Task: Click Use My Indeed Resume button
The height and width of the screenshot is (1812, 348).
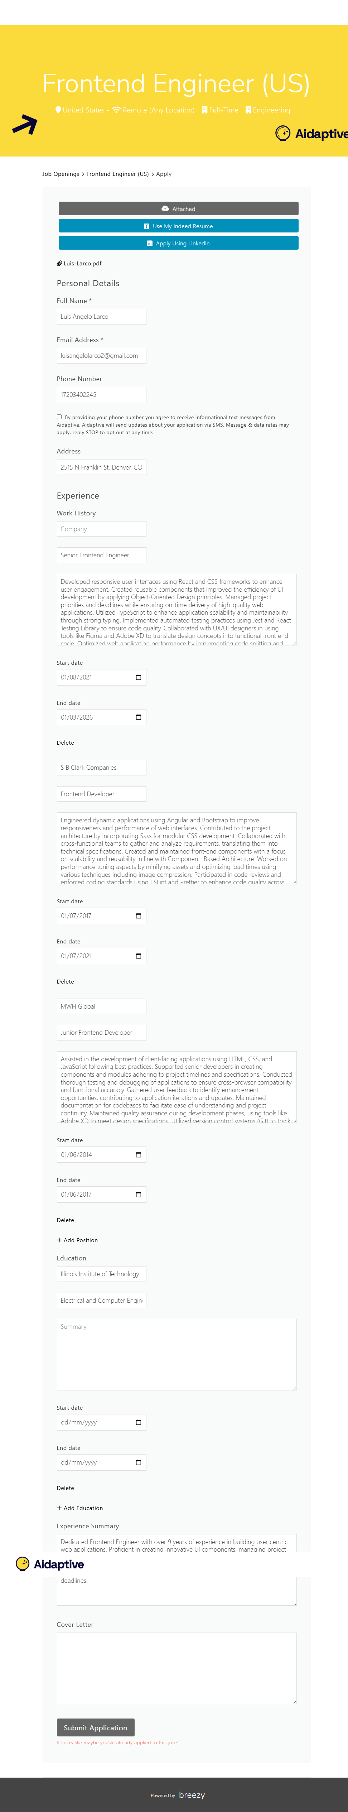Action: click(x=178, y=226)
